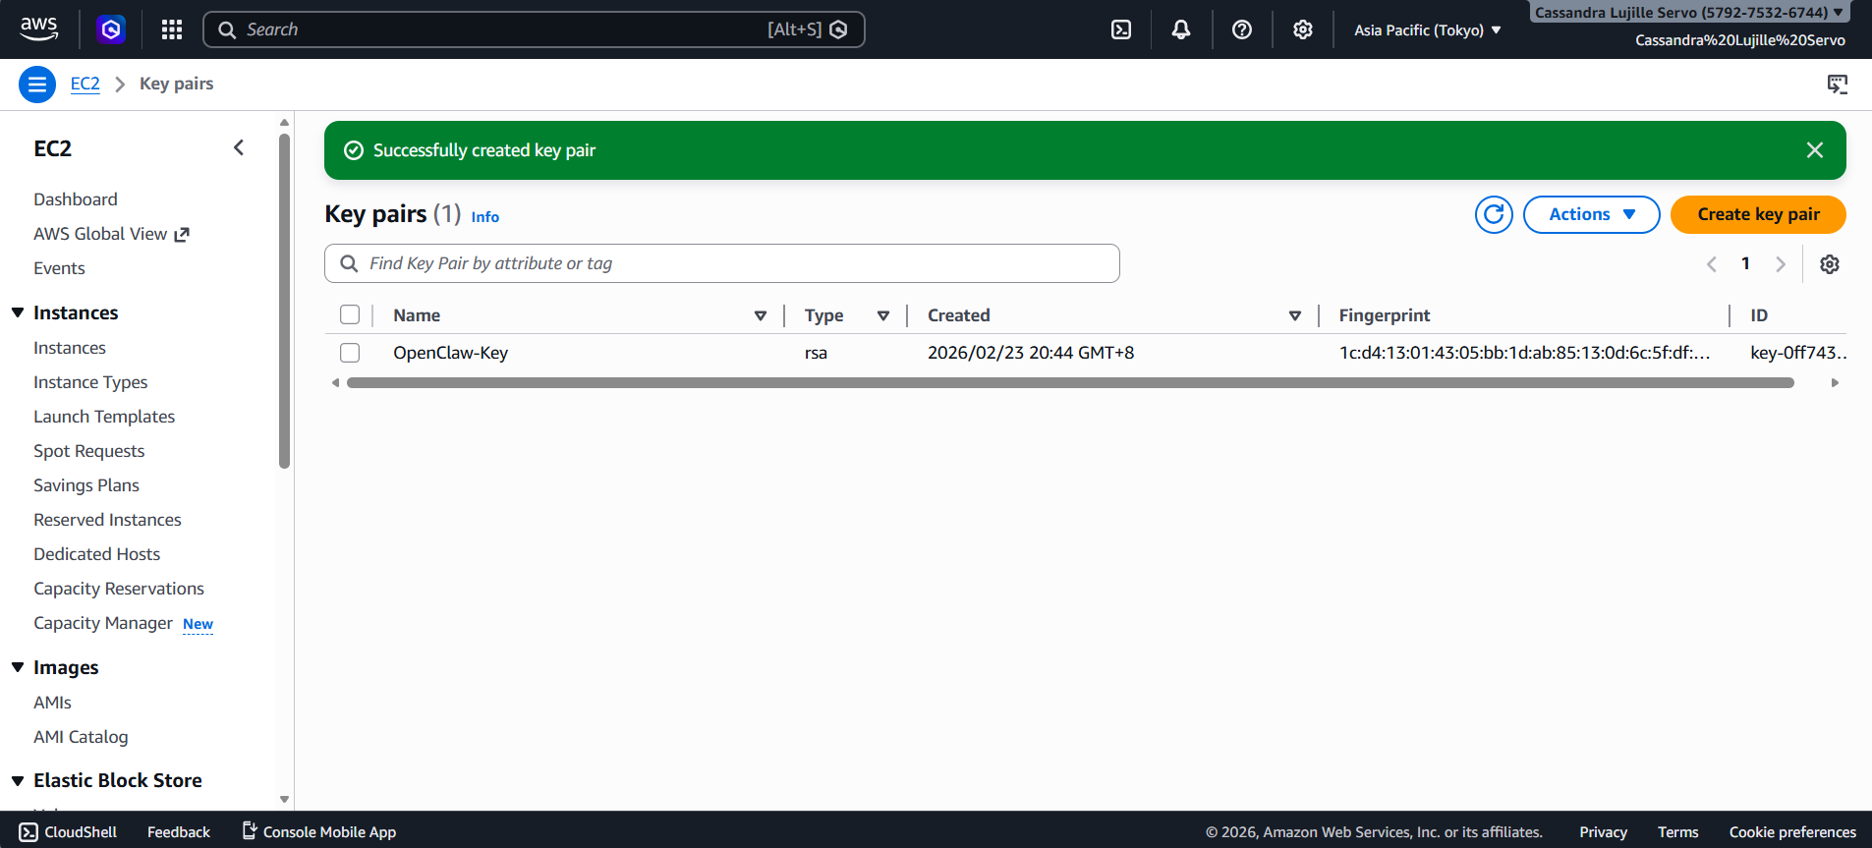Open Launch Templates
This screenshot has width=1872, height=848.
[x=104, y=417]
